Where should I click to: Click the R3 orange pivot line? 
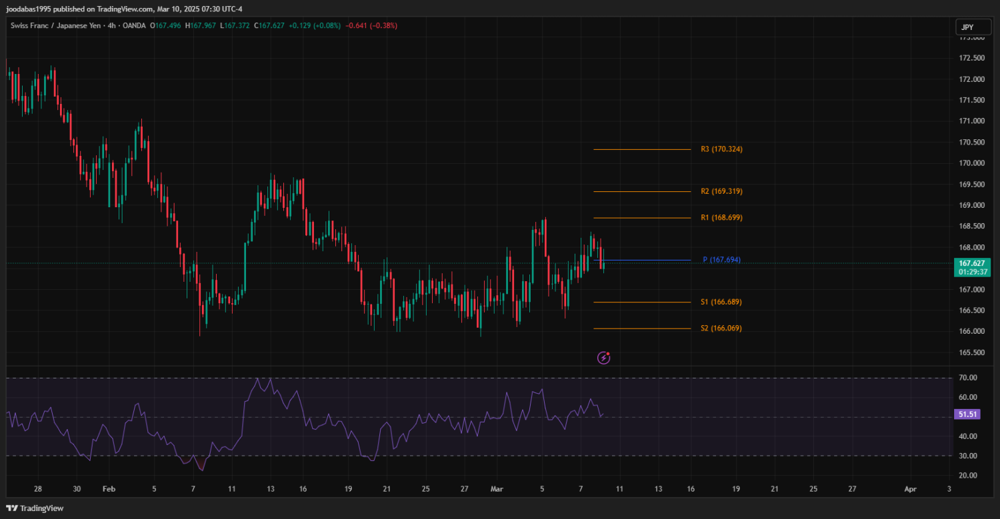[641, 149]
